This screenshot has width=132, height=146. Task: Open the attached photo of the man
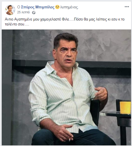click(66, 87)
